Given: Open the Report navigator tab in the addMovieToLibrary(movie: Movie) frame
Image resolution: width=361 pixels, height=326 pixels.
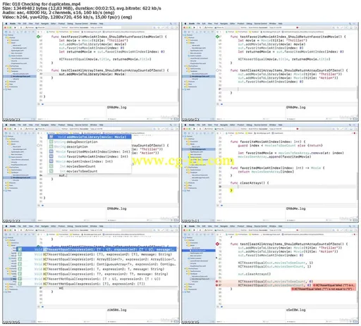Looking at the screenshot, I should 33,32.
